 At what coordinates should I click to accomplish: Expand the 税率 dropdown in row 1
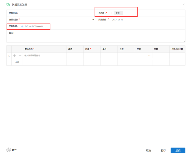(x=149, y=56)
